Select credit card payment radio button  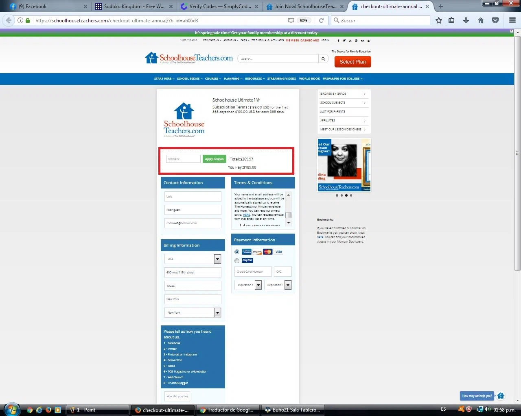237,252
